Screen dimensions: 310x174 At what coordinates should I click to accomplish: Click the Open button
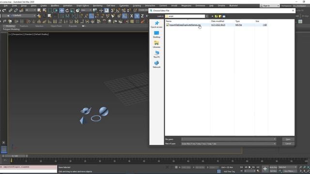[288, 139]
